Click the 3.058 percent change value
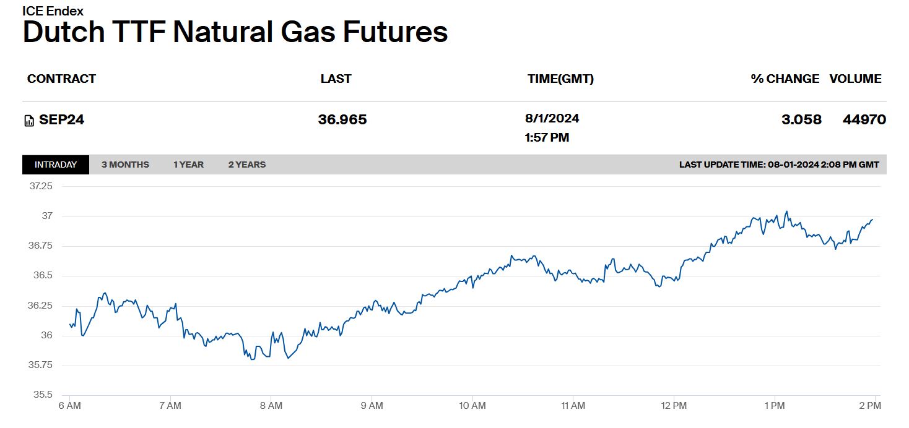Screen dimensions: 909x428 pyautogui.click(x=801, y=120)
